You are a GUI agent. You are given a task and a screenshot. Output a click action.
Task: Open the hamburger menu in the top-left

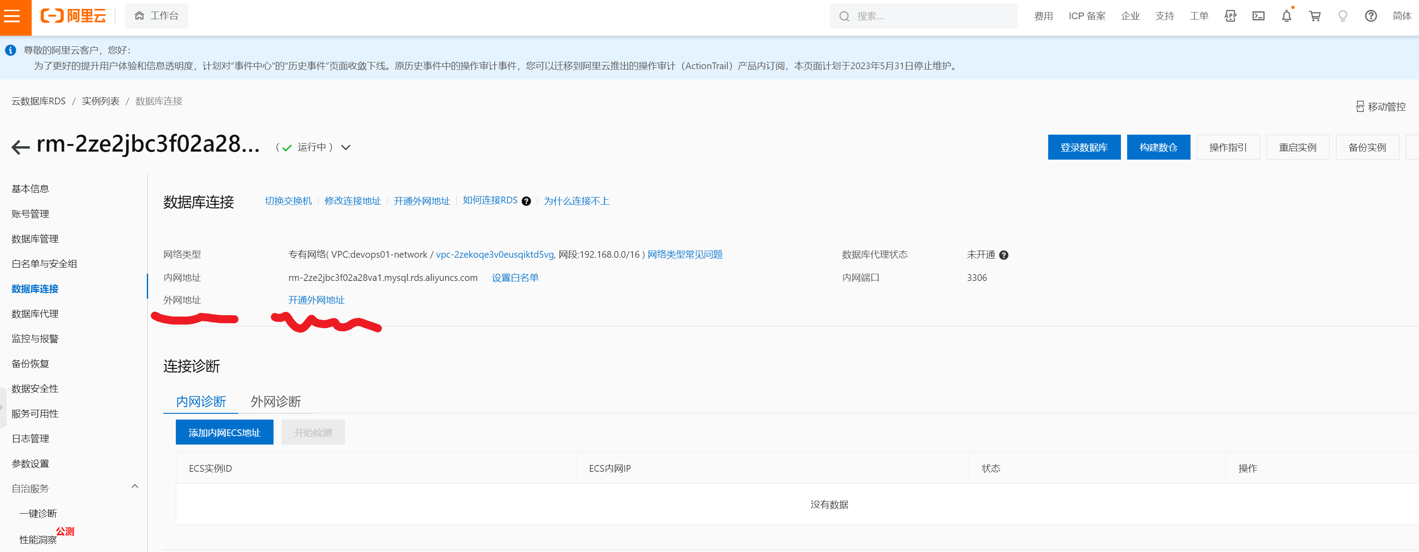click(x=12, y=16)
